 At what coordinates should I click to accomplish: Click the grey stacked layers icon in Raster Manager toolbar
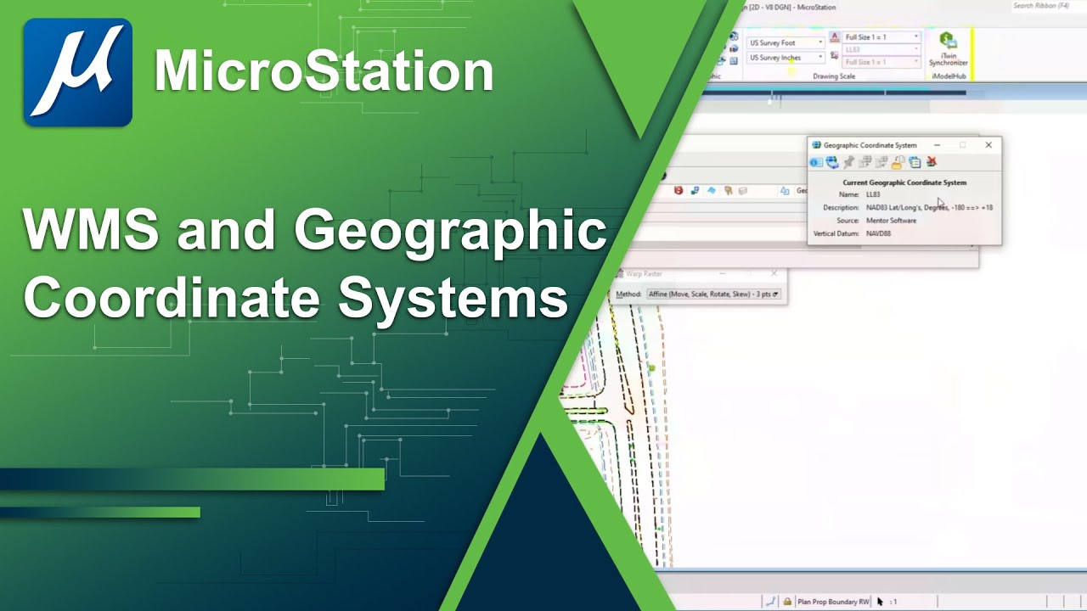(x=742, y=191)
